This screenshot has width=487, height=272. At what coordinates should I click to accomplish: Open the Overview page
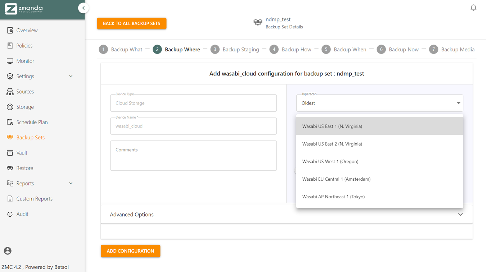point(27,31)
